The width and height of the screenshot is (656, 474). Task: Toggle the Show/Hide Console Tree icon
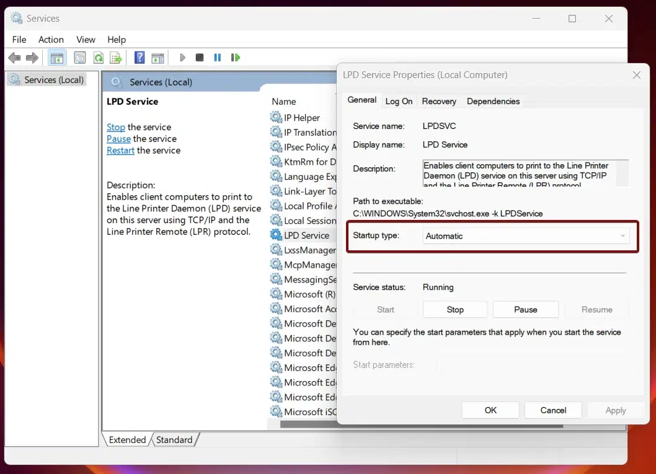(56, 57)
